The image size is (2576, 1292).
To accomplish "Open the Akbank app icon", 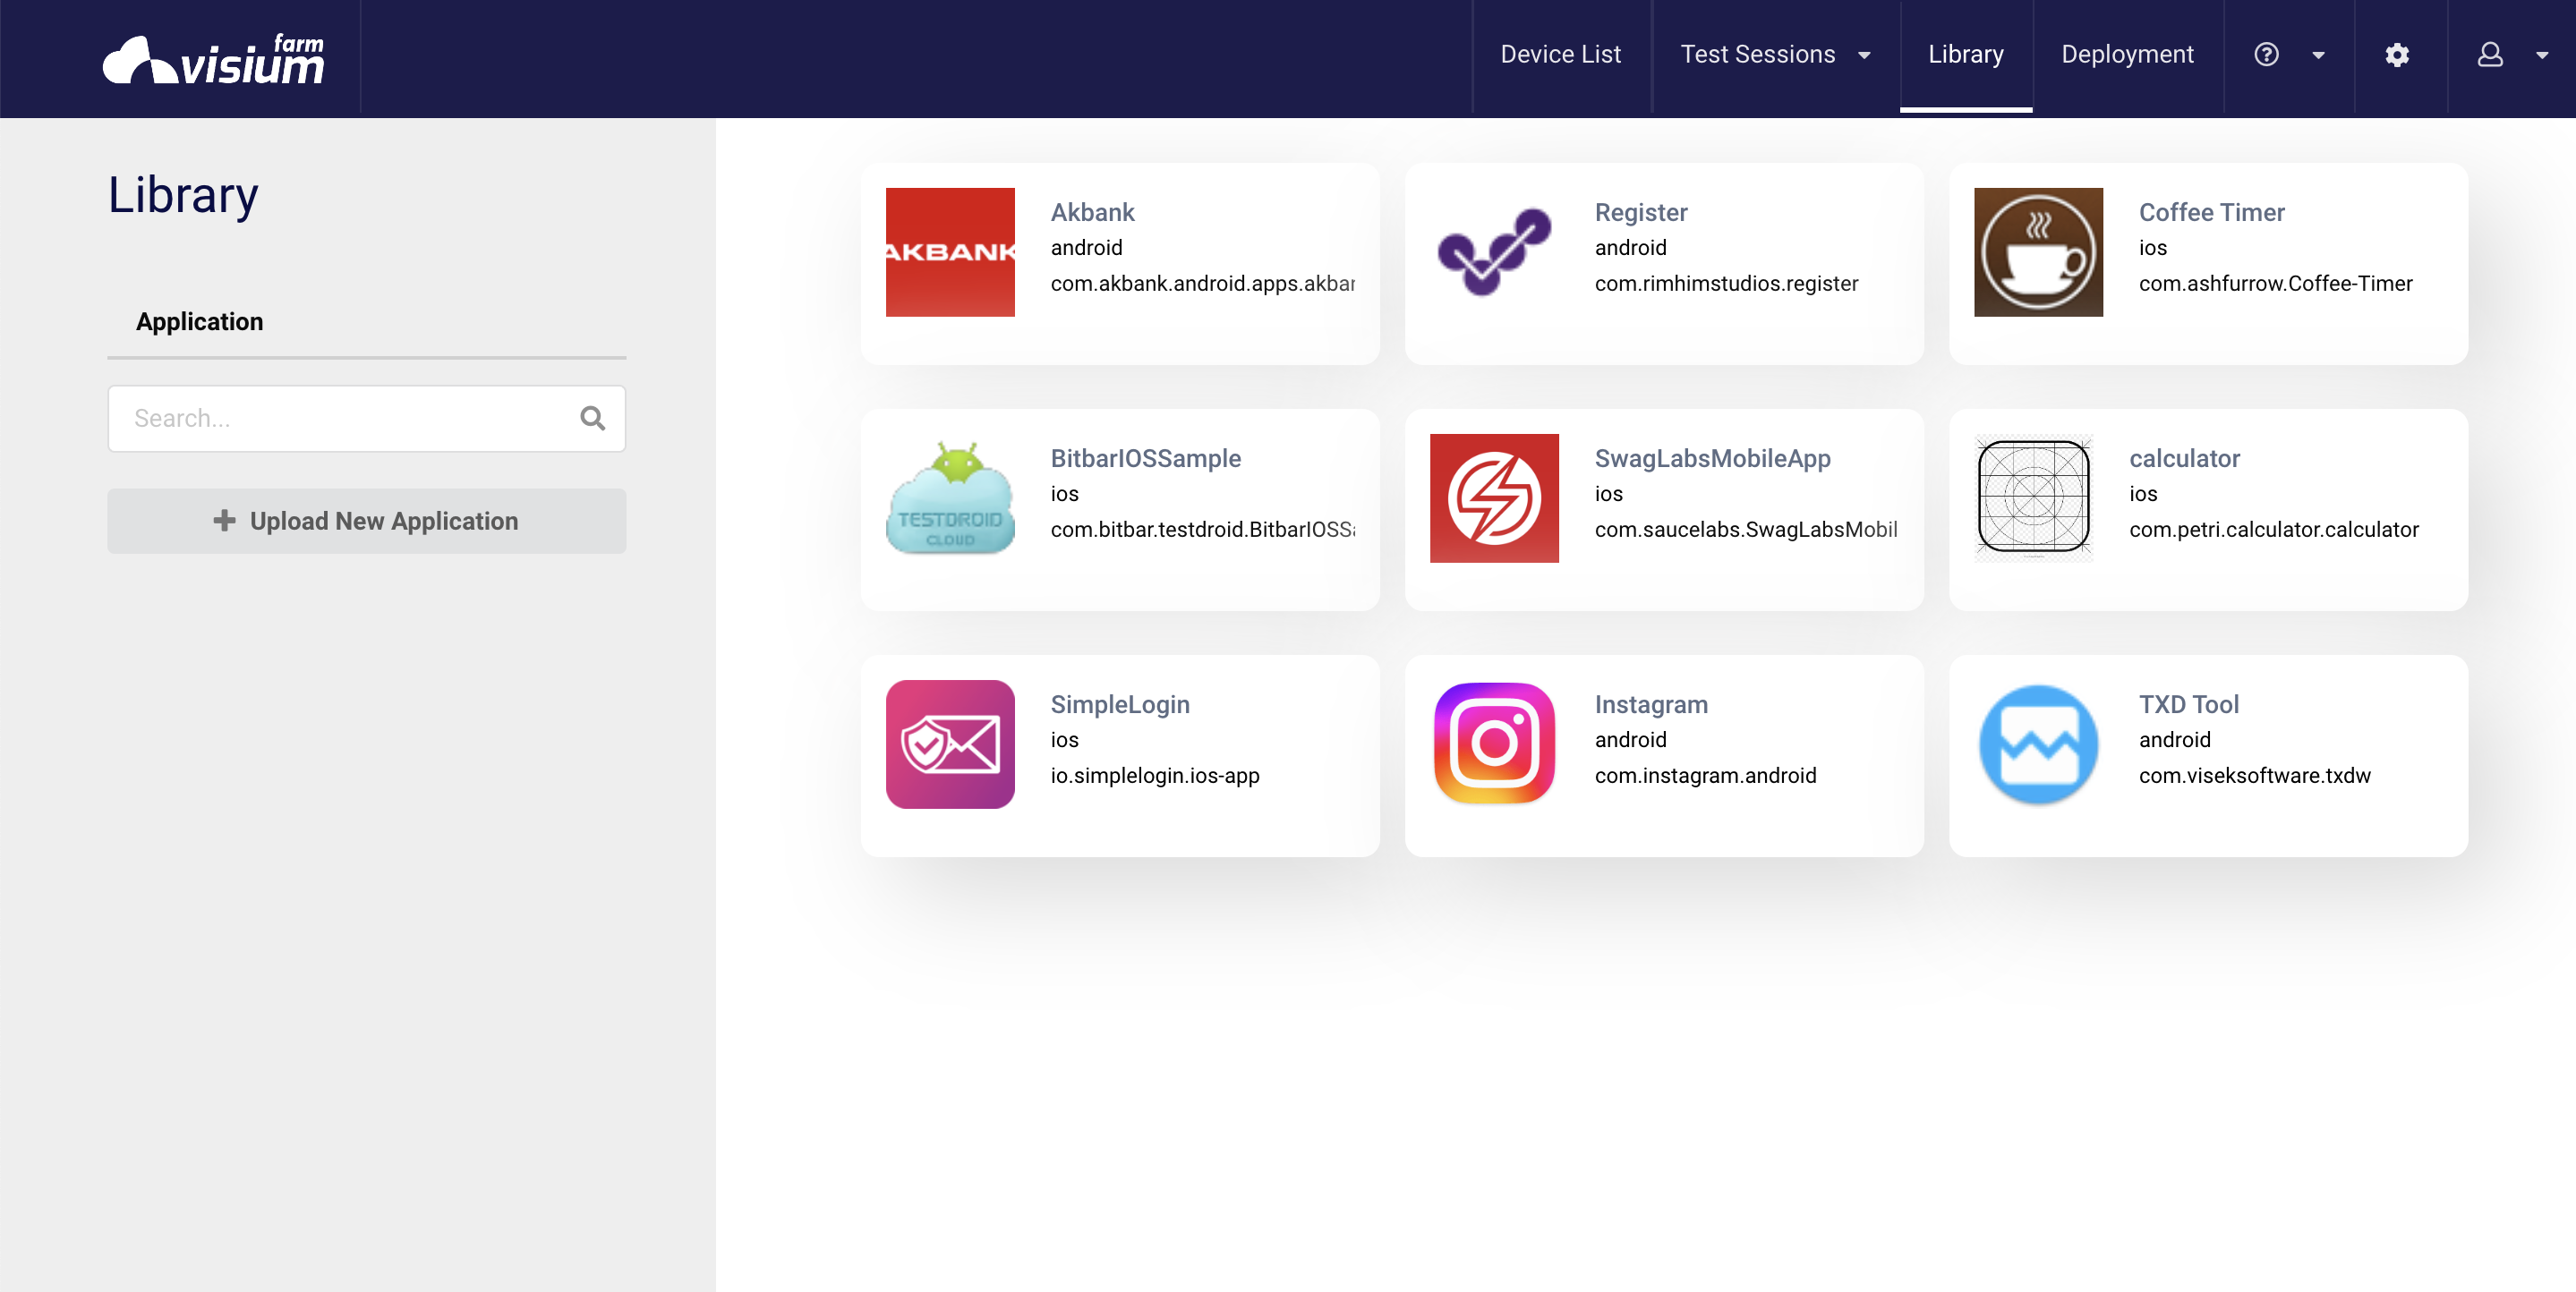I will pos(950,252).
